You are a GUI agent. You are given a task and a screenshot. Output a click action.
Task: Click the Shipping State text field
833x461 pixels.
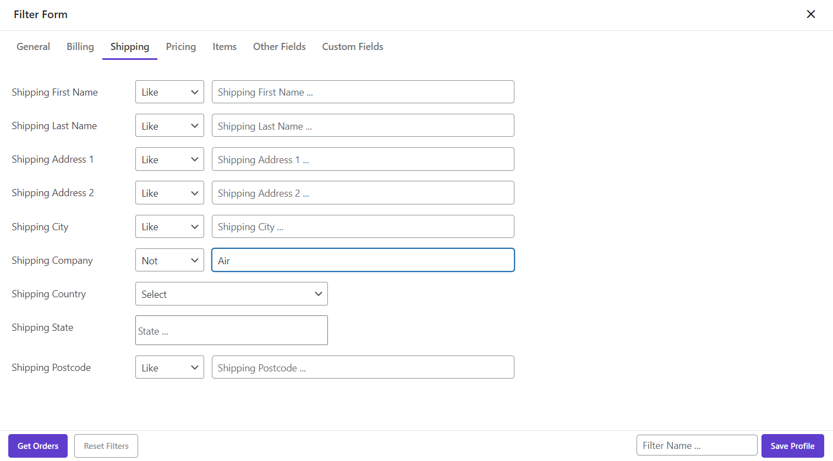click(231, 331)
